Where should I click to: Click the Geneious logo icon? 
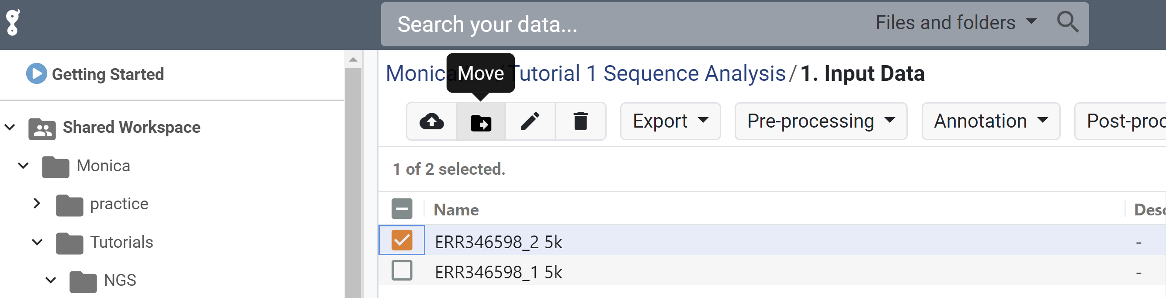[13, 23]
